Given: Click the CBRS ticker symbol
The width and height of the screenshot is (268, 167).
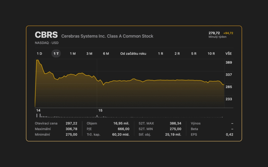Looking at the screenshot, I should 46,35.
